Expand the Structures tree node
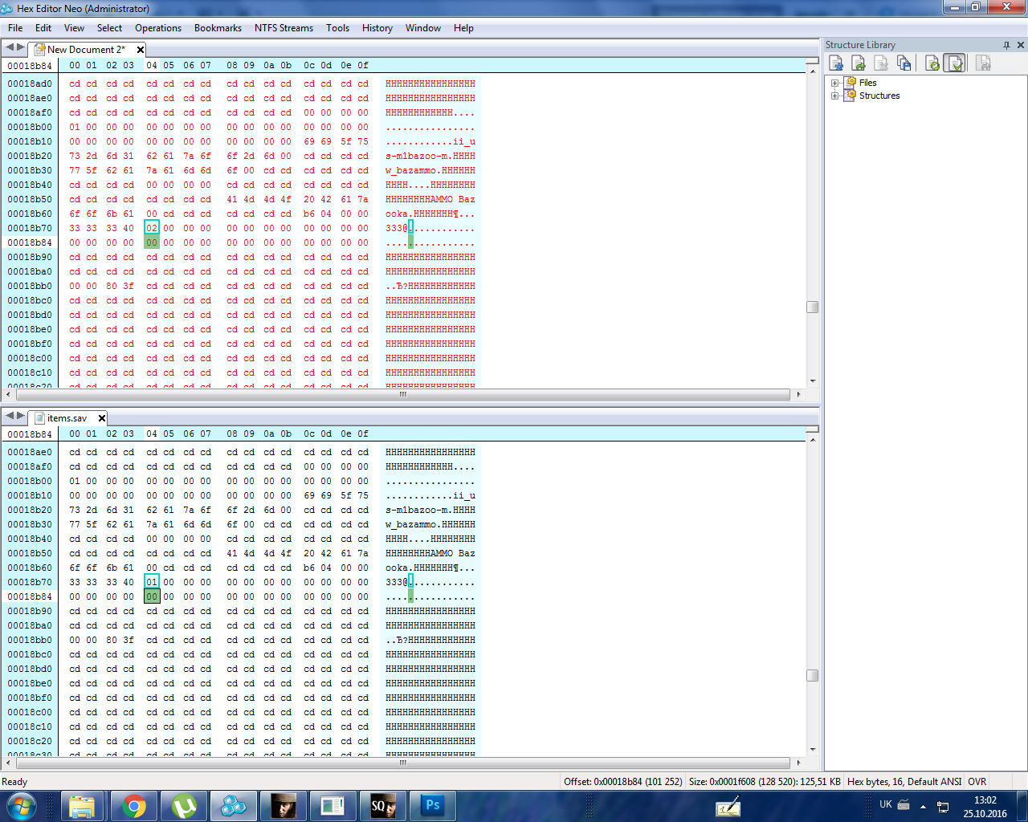The width and height of the screenshot is (1028, 822). tap(834, 96)
